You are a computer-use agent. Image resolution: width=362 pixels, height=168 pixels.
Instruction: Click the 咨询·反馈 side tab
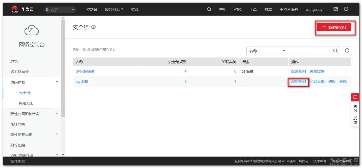click(355, 114)
